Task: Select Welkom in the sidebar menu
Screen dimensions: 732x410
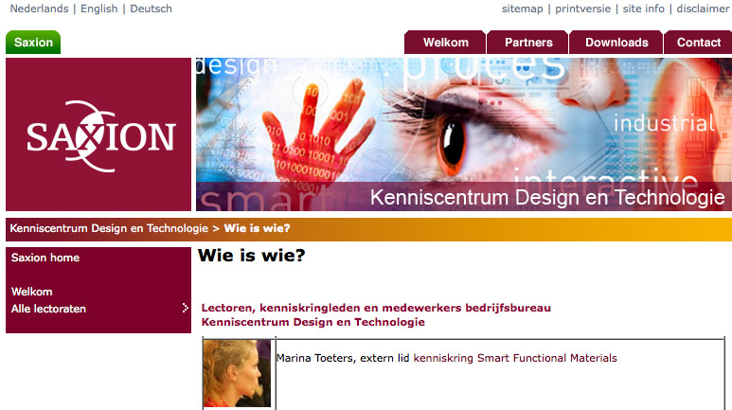Action: click(32, 292)
